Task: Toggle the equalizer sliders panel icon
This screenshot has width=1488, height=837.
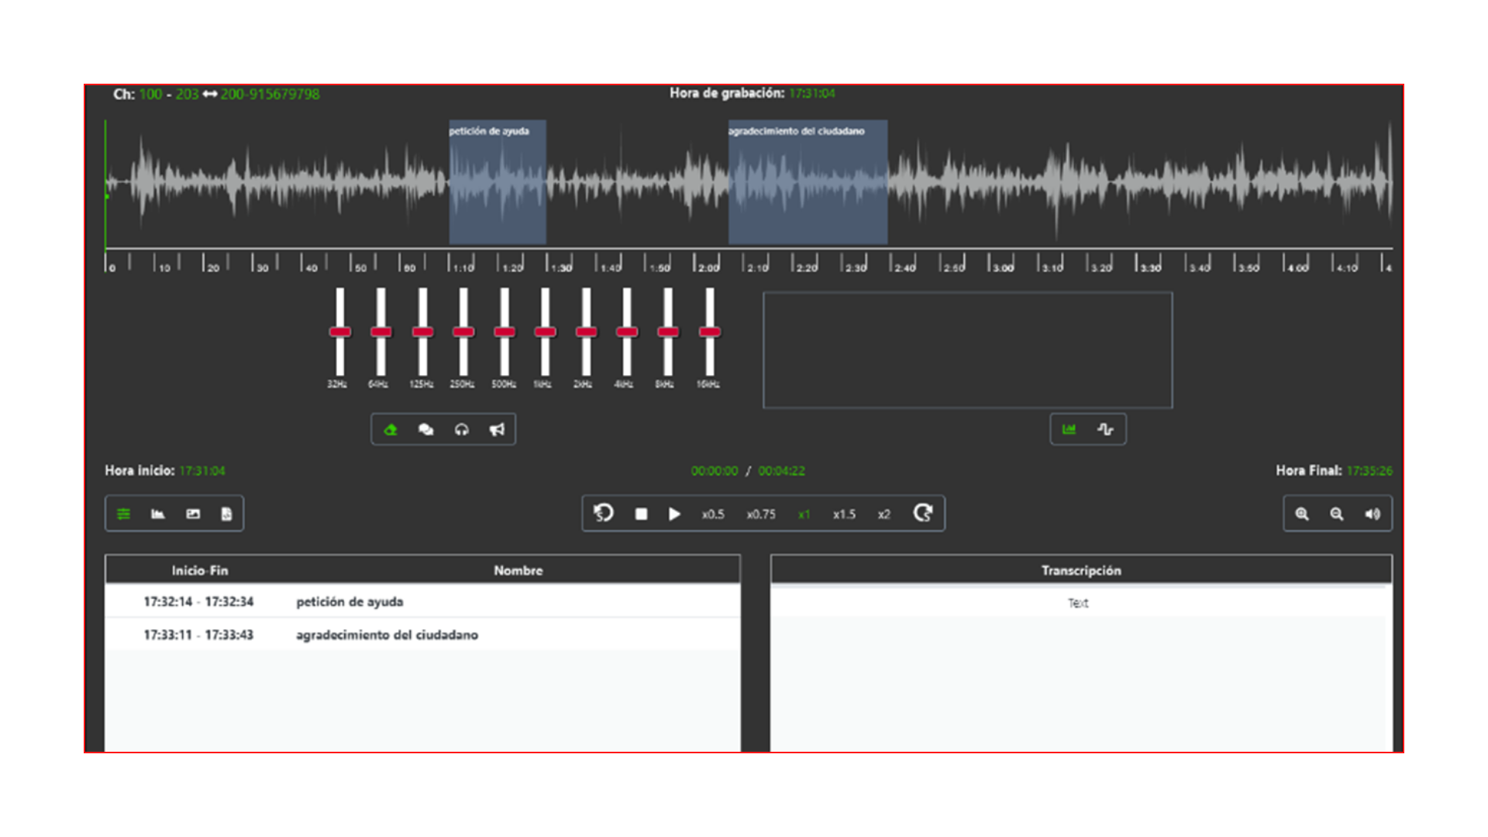Action: [123, 514]
